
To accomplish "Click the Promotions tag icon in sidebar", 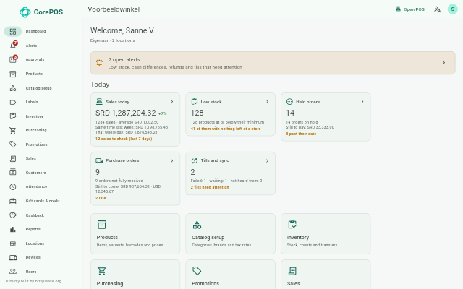I will pyautogui.click(x=13, y=144).
